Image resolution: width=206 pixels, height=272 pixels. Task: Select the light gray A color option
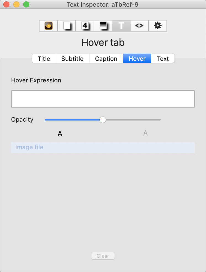coord(146,133)
